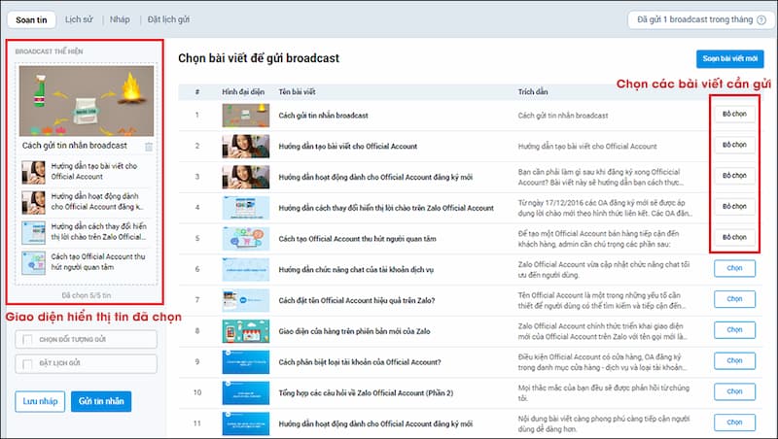Delete the 'Cách gửi tin nhắn broadcast' preview with trash icon
Screen dimensions: 778x439
tap(149, 147)
